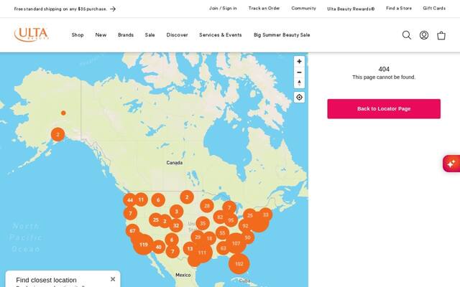Select the 29 stores cluster marker
Viewport: 460px width, 287px height.
pyautogui.click(x=198, y=237)
